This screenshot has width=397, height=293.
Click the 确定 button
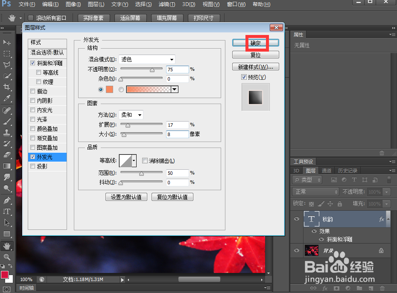tap(257, 43)
